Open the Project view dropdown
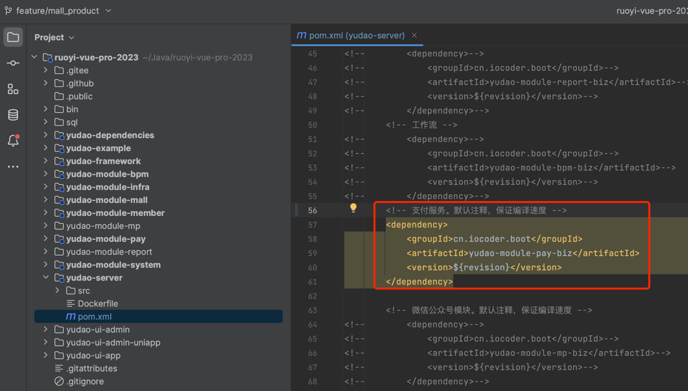The height and width of the screenshot is (391, 688). pyautogui.click(x=54, y=38)
